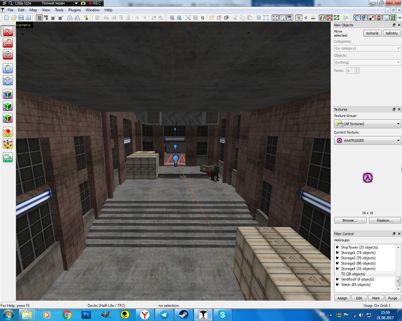Open the Objects dropdown showing (nothing)
Image resolution: width=402 pixels, height=321 pixels.
coord(367,62)
